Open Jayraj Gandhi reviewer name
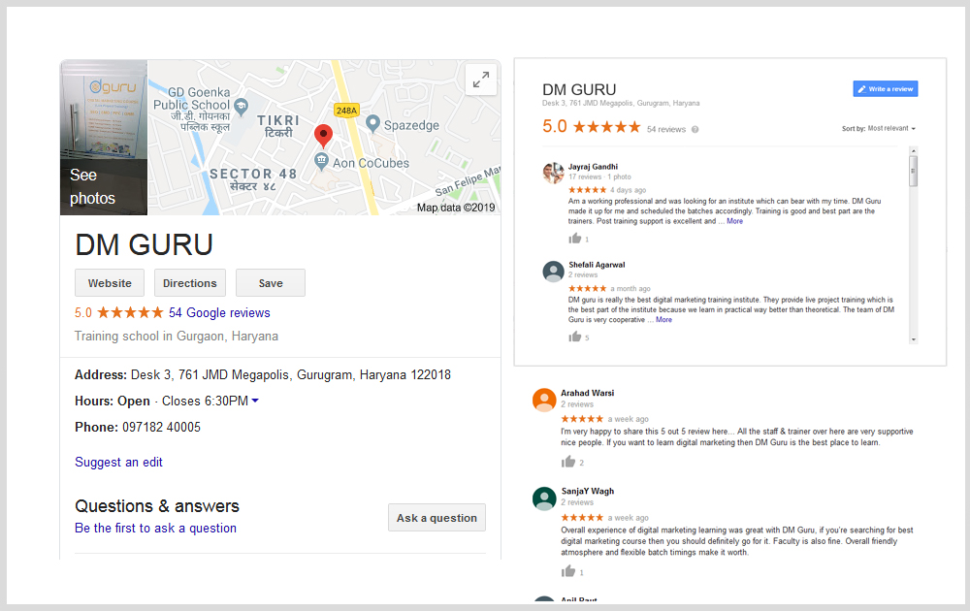The height and width of the screenshot is (611, 970). click(x=593, y=167)
